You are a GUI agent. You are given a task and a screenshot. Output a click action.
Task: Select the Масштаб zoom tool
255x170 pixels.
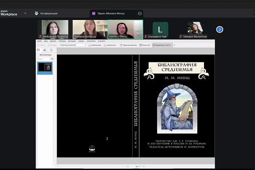144,45
